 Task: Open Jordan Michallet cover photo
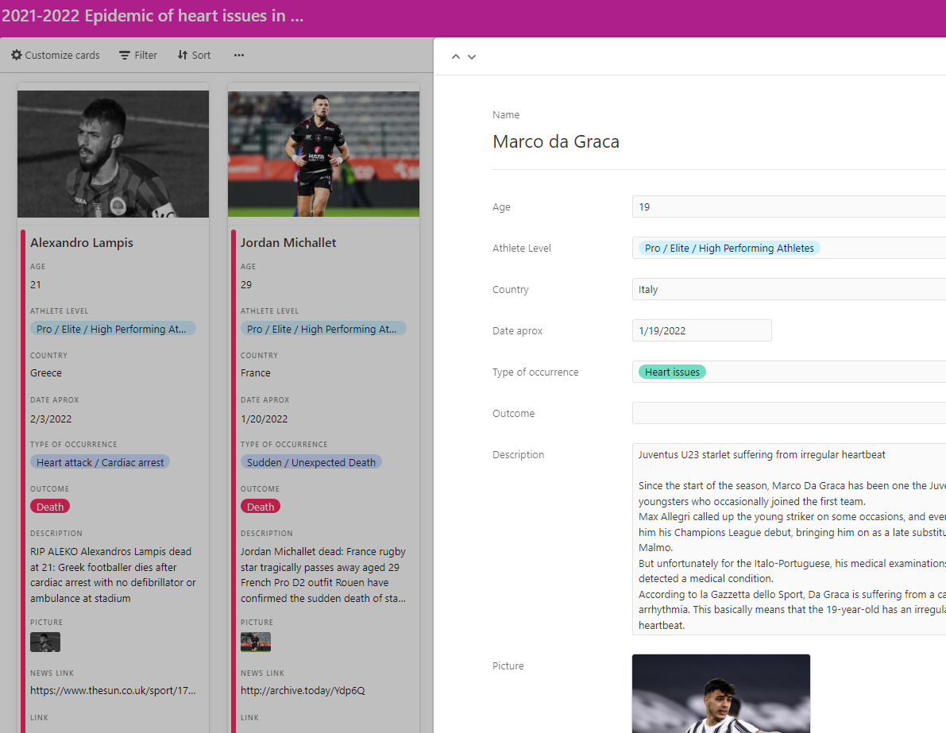[323, 154]
